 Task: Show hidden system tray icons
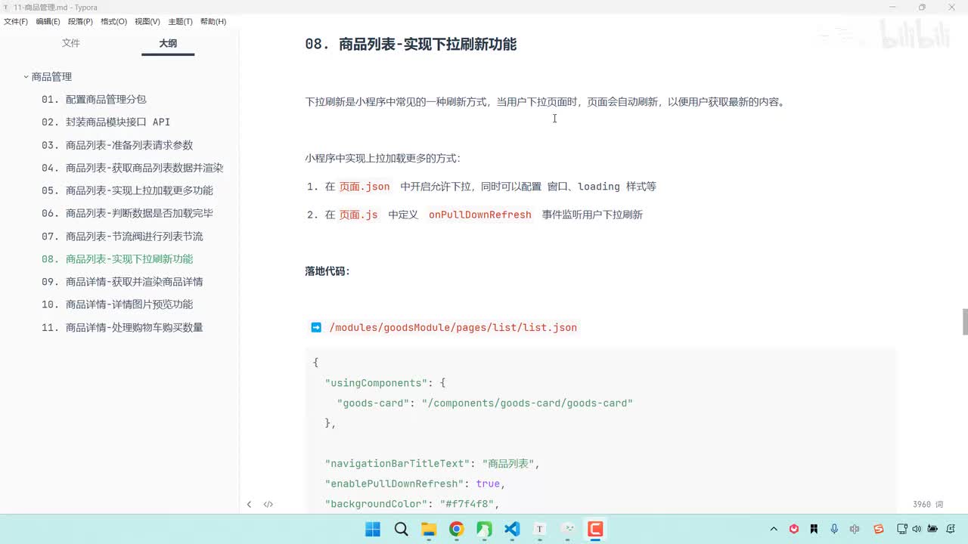click(x=774, y=529)
